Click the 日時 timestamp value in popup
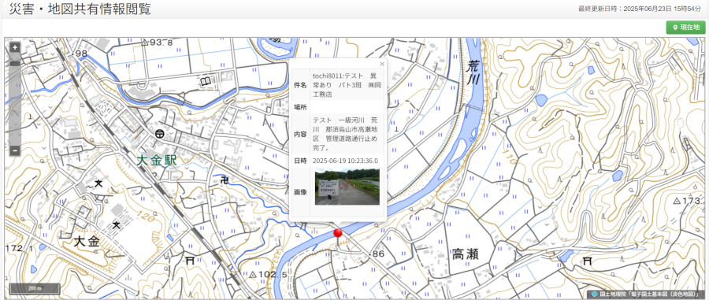709x300 pixels. (x=346, y=161)
